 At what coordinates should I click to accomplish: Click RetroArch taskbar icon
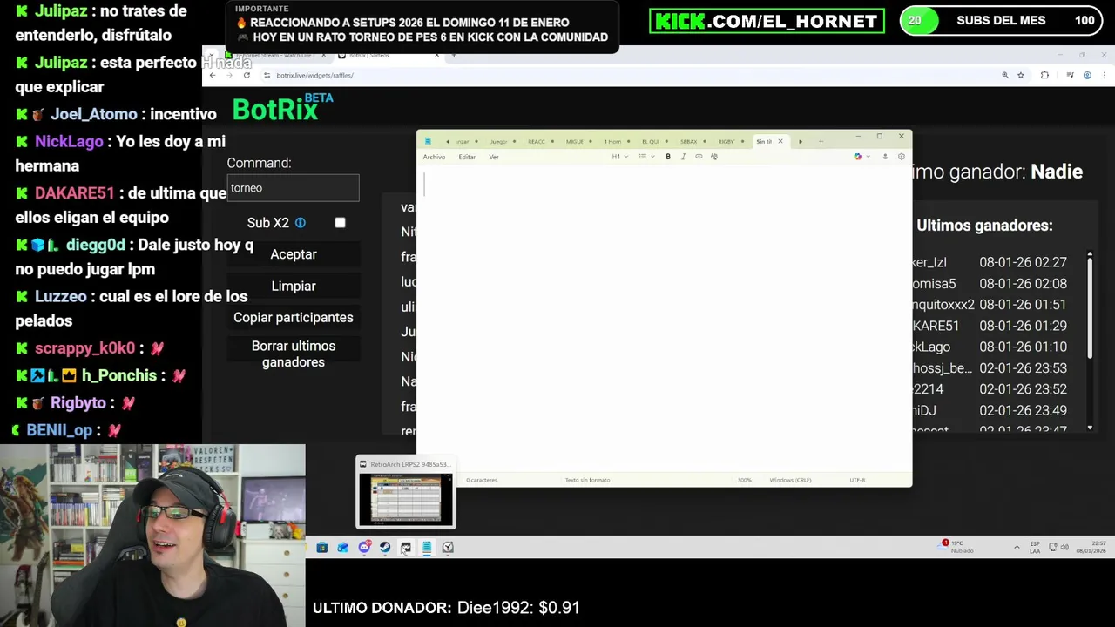point(406,548)
